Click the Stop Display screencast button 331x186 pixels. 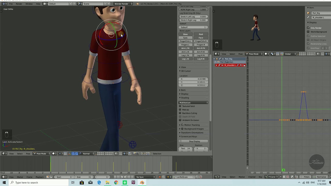coord(193,141)
